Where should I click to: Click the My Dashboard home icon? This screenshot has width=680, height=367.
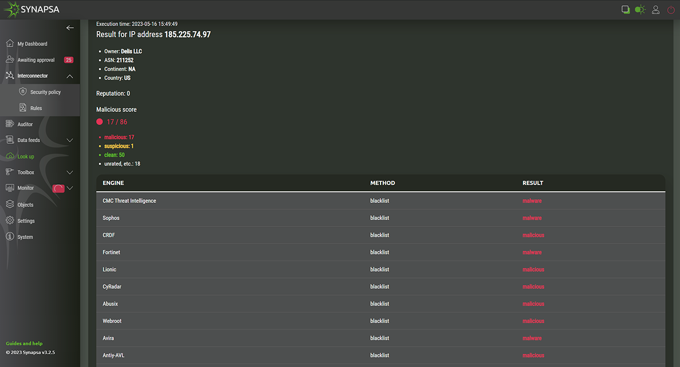pyautogui.click(x=10, y=43)
